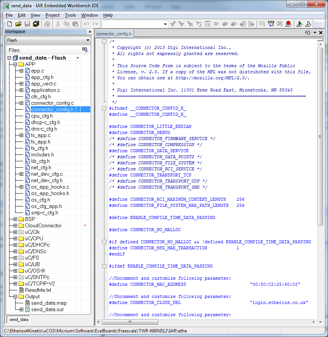Click Debug without Downloading icon
The width and height of the screenshot is (328, 337).
pos(308,24)
